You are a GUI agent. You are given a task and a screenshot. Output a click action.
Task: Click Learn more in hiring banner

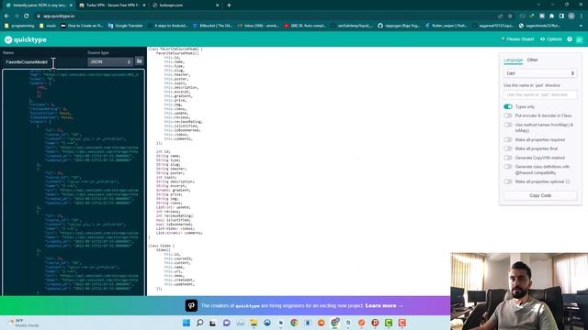(x=384, y=305)
